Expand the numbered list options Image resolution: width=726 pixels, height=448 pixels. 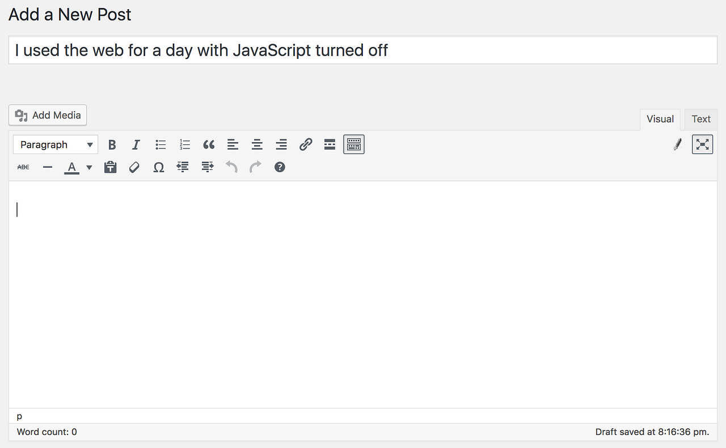[184, 144]
